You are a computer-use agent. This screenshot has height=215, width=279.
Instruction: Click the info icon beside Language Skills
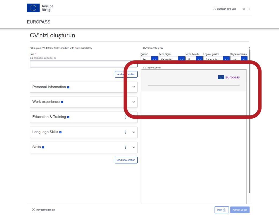(60, 132)
